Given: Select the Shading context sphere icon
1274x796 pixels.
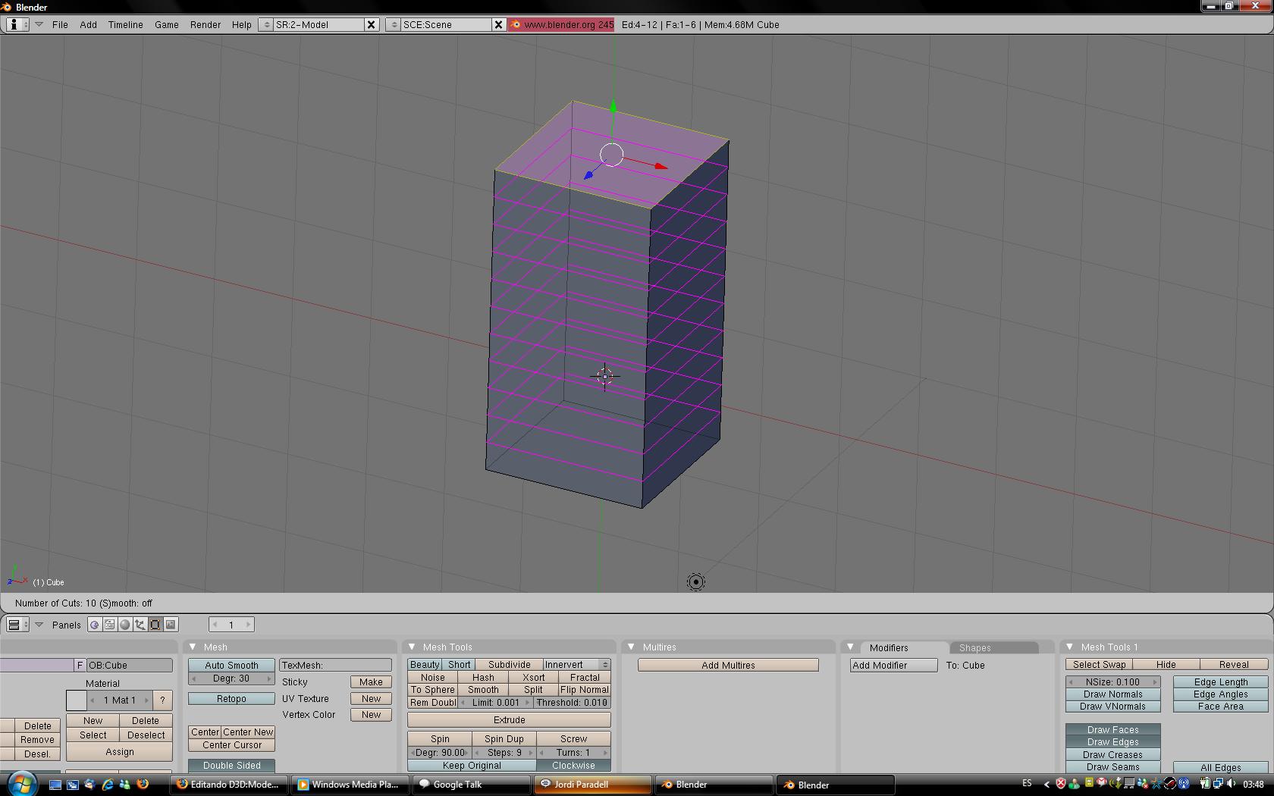Looking at the screenshot, I should click(x=125, y=625).
